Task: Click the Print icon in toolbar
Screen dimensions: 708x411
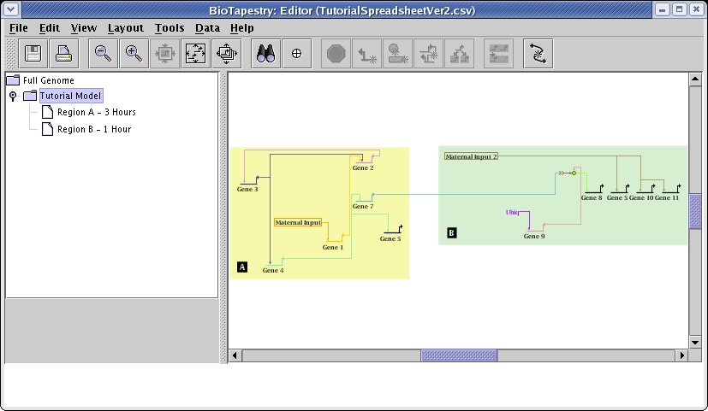Action: [63, 53]
